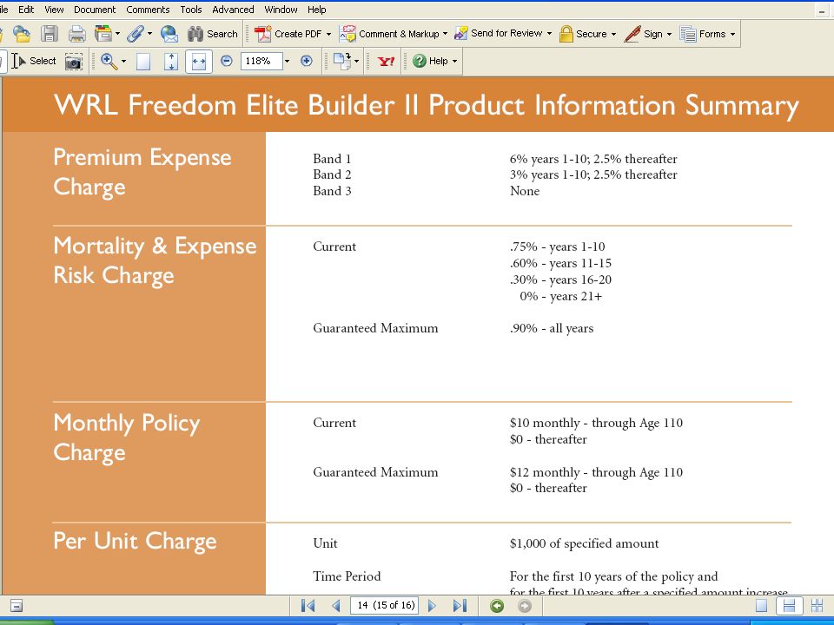This screenshot has height=625, width=834.
Task: Go to the next page
Action: [x=432, y=605]
